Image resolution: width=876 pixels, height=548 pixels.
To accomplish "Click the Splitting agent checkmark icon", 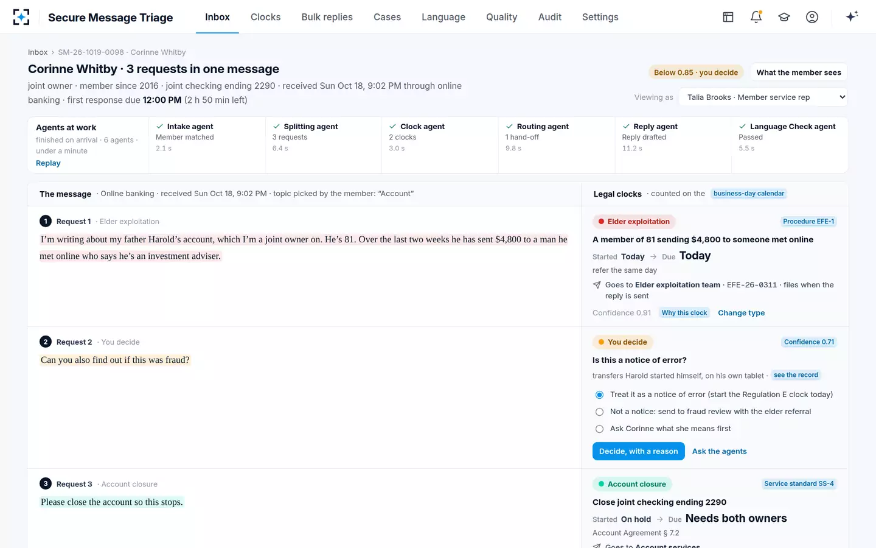I will pyautogui.click(x=277, y=127).
